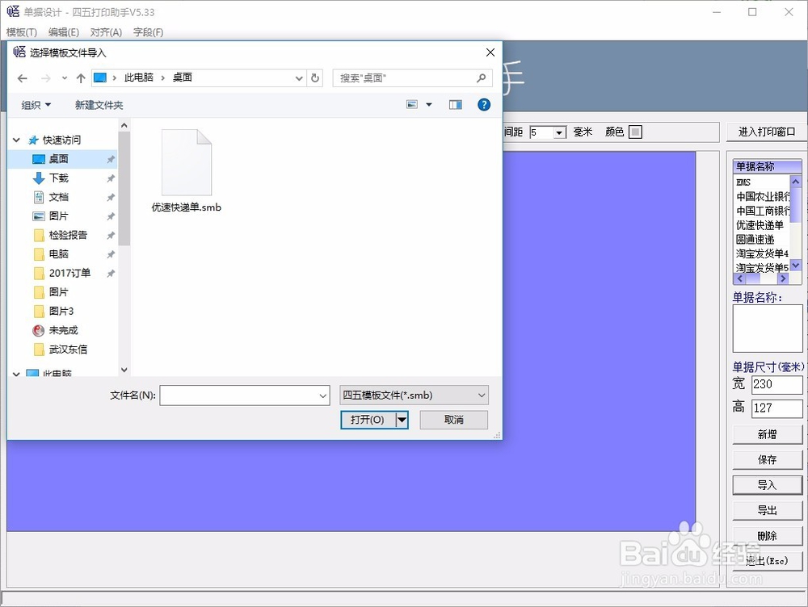This screenshot has height=607, width=808.
Task: Click the 取消 button
Action: (453, 420)
